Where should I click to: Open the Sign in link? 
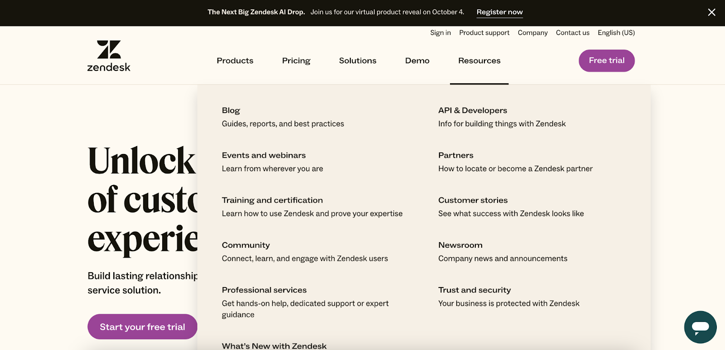[440, 33]
